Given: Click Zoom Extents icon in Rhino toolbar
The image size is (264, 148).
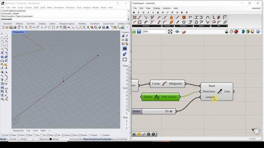Looking at the screenshot, I should [53, 28].
